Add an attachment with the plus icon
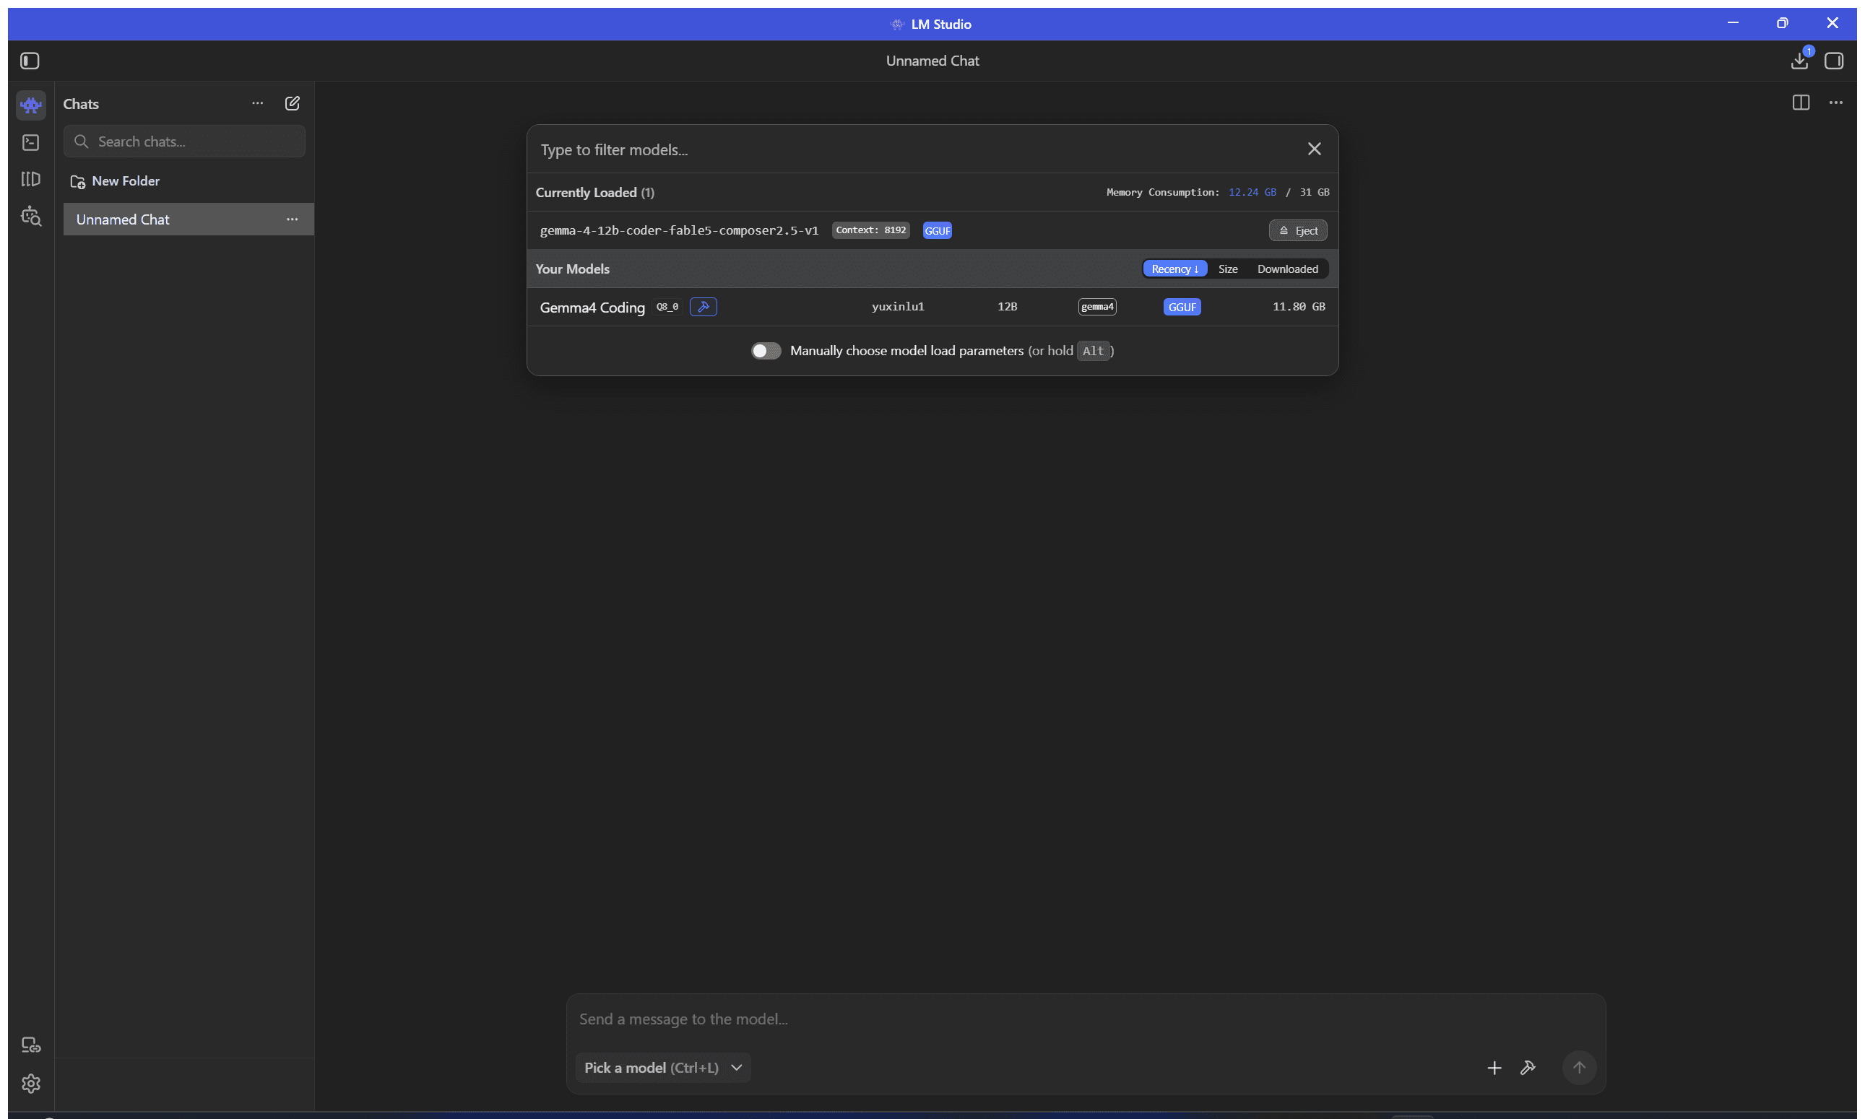The image size is (1865, 1119). 1494,1068
